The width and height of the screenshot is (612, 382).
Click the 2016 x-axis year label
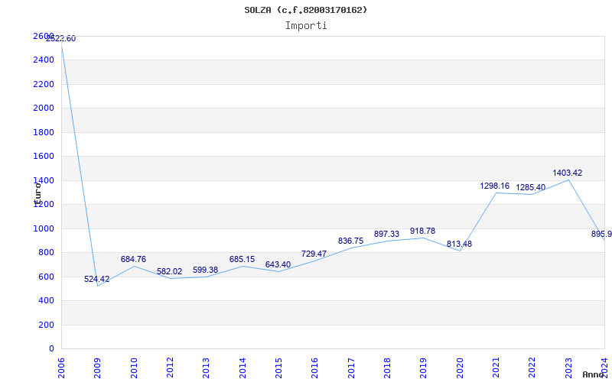tap(314, 367)
